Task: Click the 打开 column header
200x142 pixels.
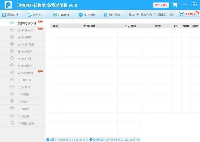Action: click(x=177, y=26)
